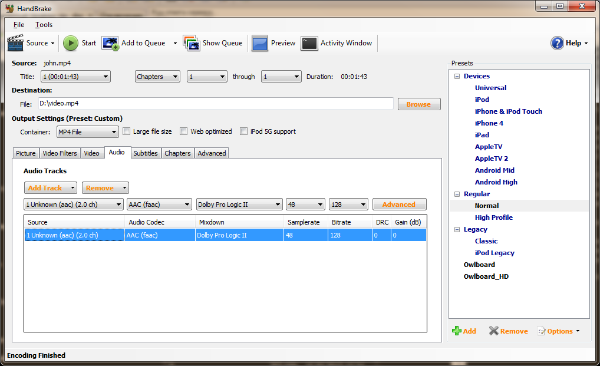This screenshot has width=600, height=366.
Task: Select the iPod preset
Action: pyautogui.click(x=482, y=100)
